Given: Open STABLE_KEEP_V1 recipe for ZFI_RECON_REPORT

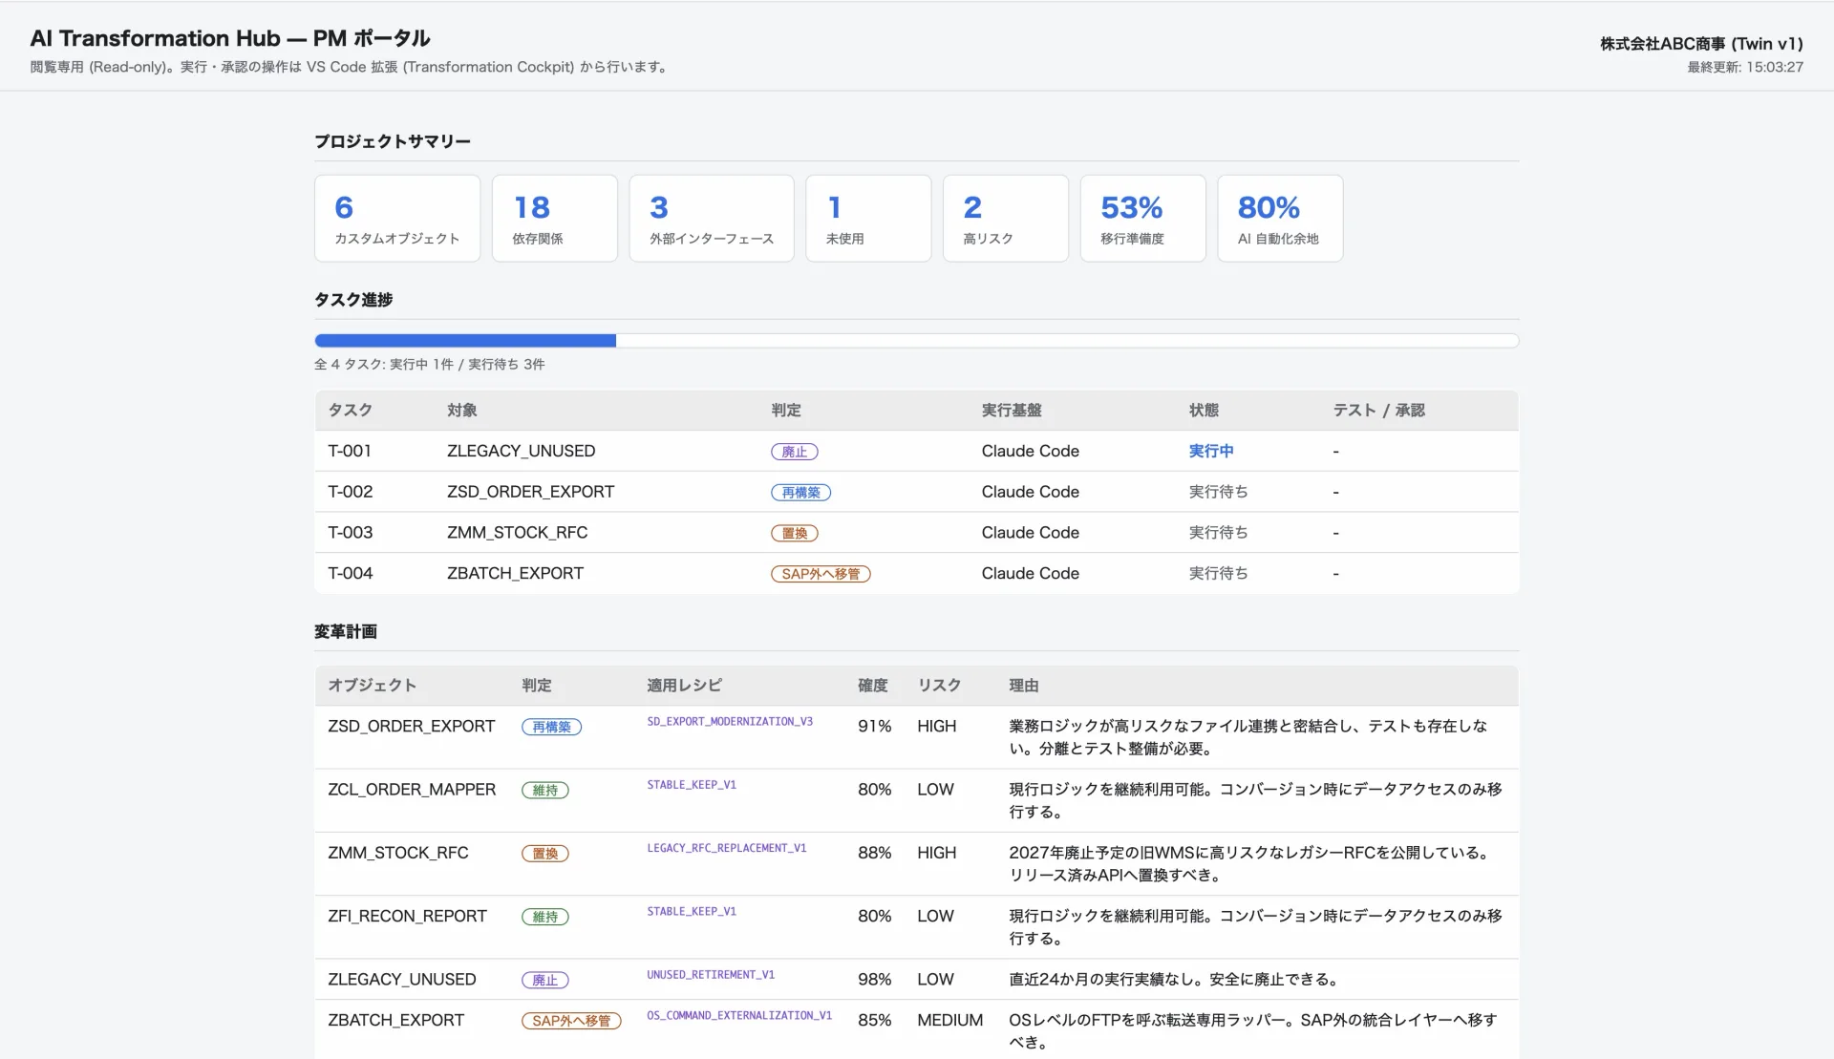Looking at the screenshot, I should coord(692,912).
